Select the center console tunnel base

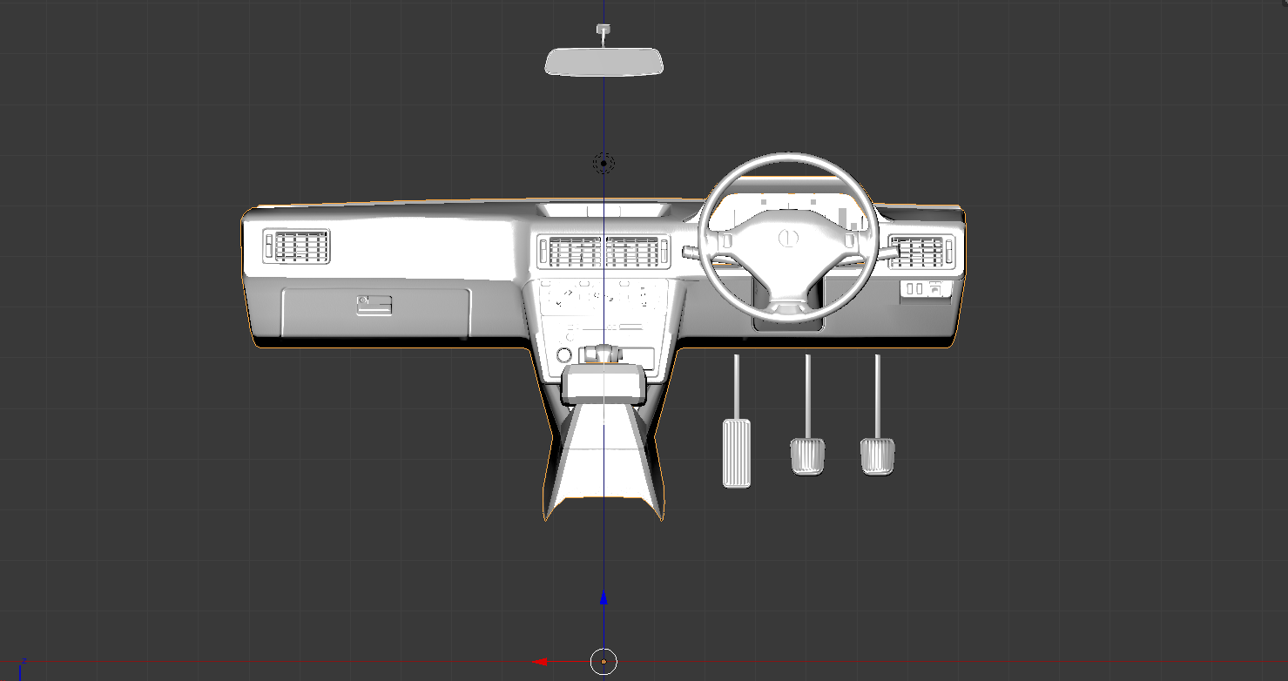(604, 463)
